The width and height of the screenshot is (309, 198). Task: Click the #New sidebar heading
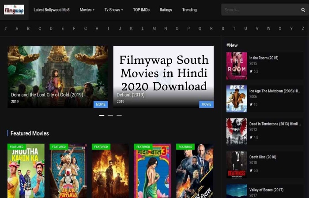(x=232, y=45)
